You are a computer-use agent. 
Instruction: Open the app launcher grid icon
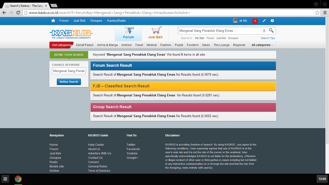[x=5, y=179]
